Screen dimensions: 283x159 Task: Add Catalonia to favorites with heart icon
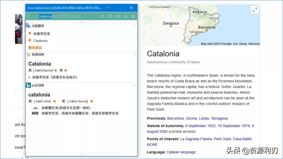(x=110, y=16)
